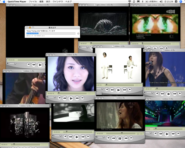
Task: Fast-forward the movie showing 00:00:33
Action: tap(83, 137)
